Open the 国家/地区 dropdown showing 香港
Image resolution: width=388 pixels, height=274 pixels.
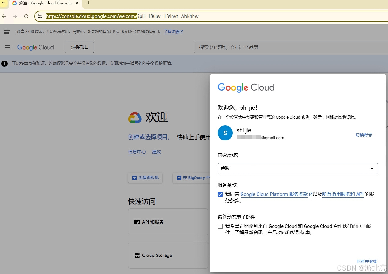pyautogui.click(x=298, y=169)
